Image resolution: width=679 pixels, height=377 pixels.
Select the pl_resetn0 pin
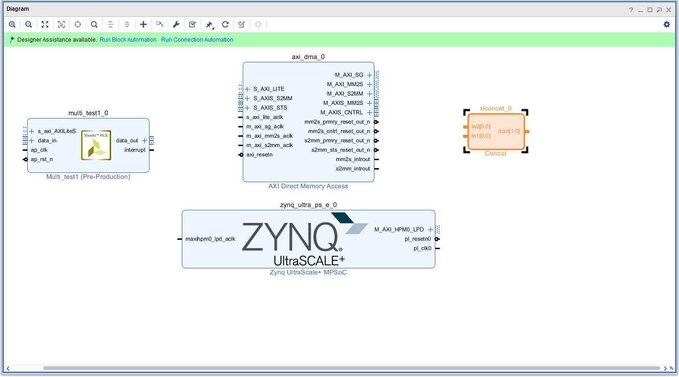pyautogui.click(x=418, y=239)
